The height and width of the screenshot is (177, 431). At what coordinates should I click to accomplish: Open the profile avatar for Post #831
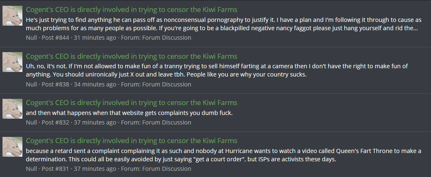(12, 147)
